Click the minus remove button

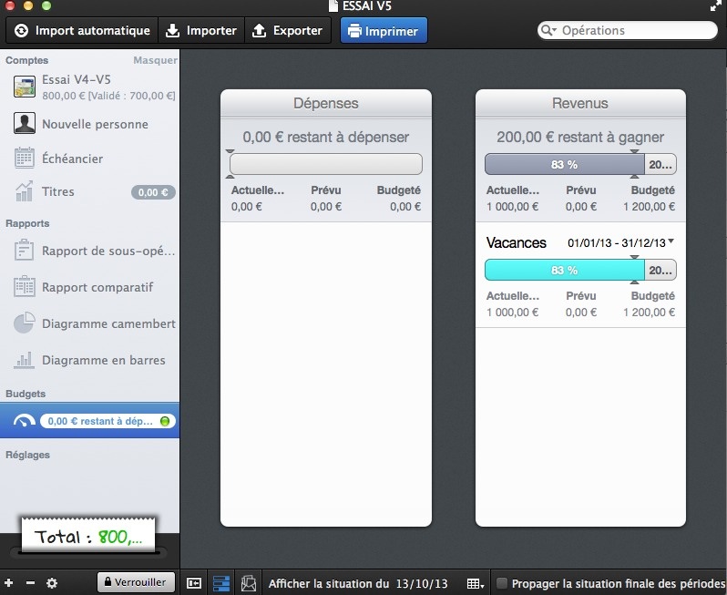click(30, 583)
